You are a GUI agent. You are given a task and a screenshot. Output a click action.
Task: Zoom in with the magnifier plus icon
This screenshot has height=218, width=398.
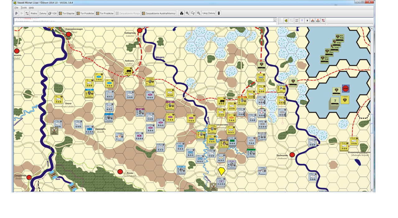click(x=187, y=13)
